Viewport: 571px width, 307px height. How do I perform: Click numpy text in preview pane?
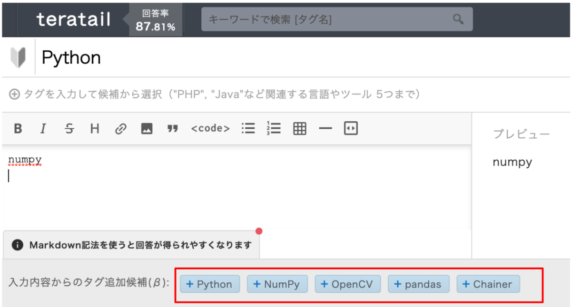point(512,163)
